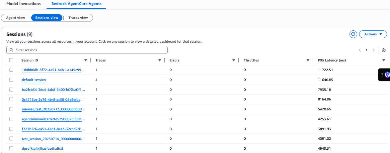390x153 pixels.
Task: Open table preferences gear icon
Action: point(384,50)
